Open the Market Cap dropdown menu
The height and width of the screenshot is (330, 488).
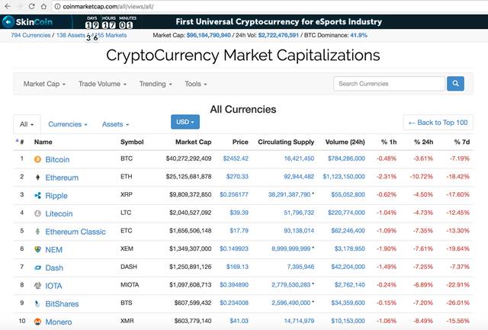click(x=44, y=84)
